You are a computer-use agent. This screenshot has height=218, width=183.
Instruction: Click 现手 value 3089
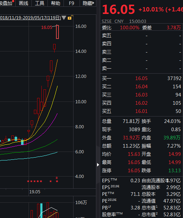click(x=134, y=130)
